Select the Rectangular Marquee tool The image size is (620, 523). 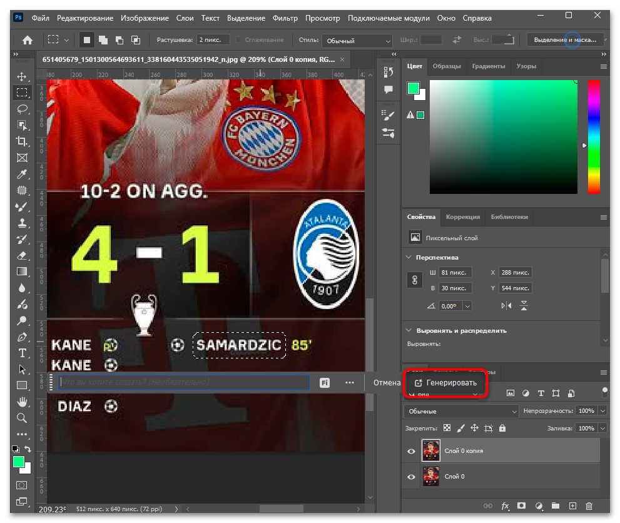point(22,92)
